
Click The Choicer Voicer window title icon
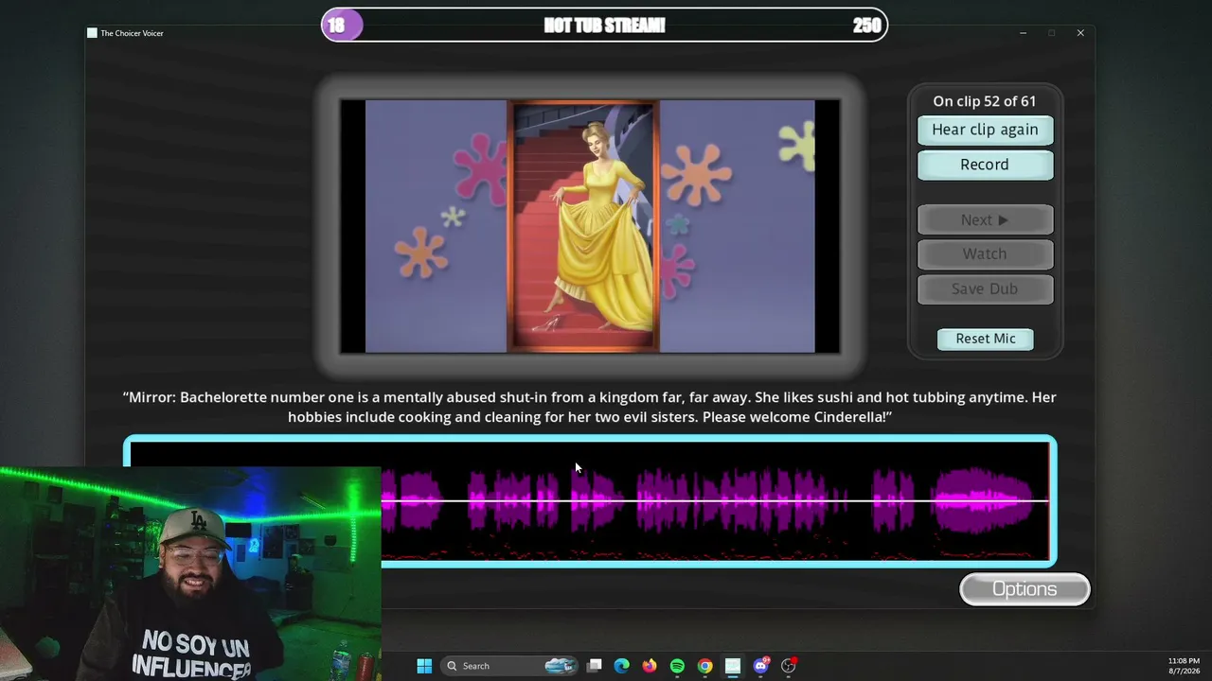[92, 33]
